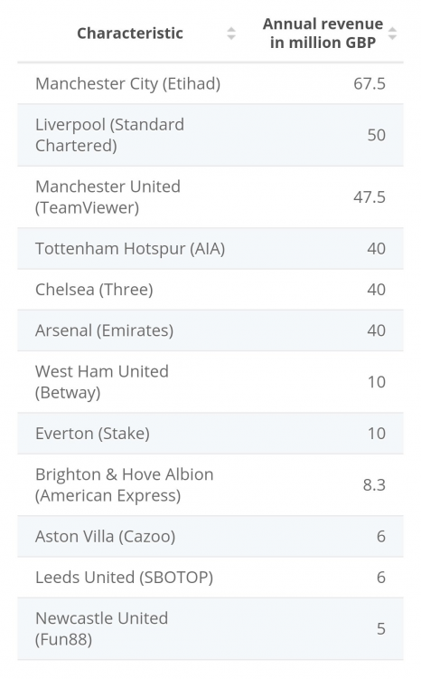Image resolution: width=421 pixels, height=679 pixels.
Task: Select Manchester United (TeamViewer) row
Action: click(210, 197)
